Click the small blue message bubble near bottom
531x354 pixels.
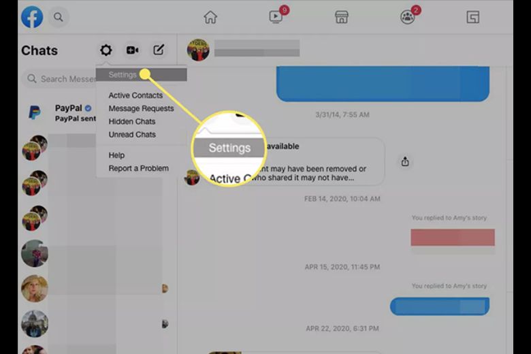click(440, 306)
